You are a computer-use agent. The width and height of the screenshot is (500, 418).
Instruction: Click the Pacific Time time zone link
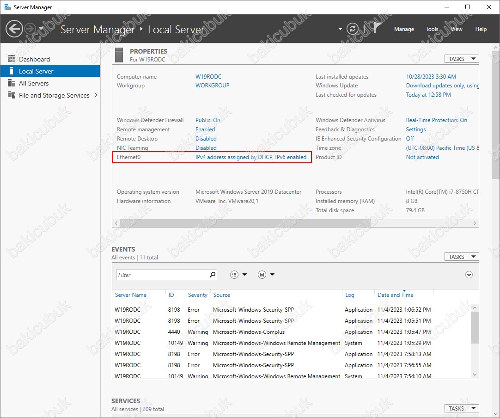click(x=442, y=148)
